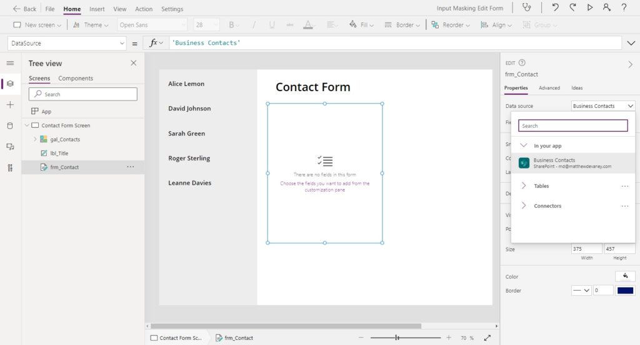Toggle Italic formatting
640x345 pixels.
[254, 25]
